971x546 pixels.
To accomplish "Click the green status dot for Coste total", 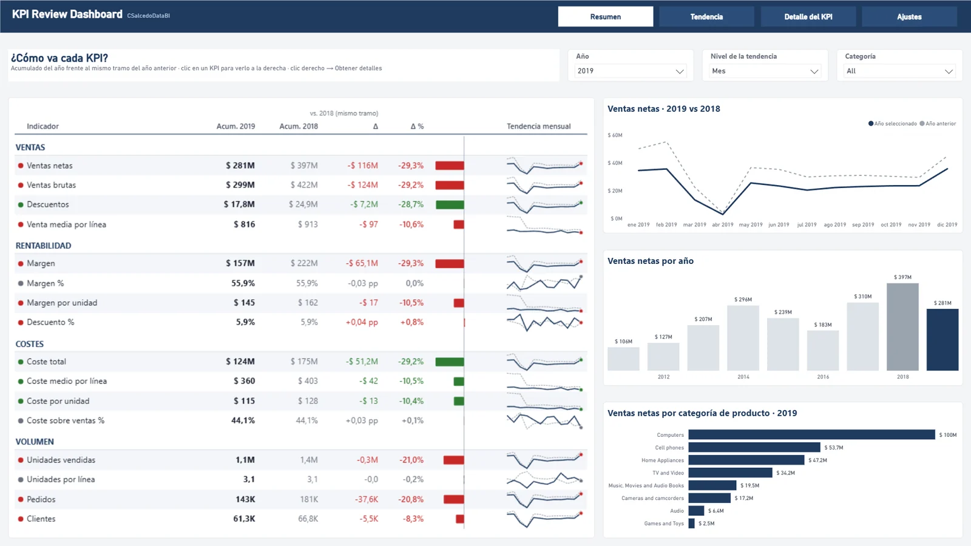I will pos(21,362).
